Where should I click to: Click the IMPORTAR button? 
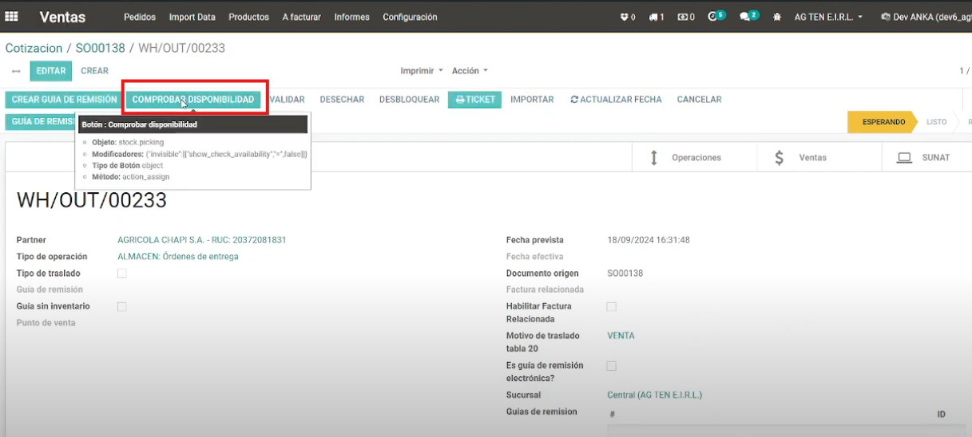point(532,100)
